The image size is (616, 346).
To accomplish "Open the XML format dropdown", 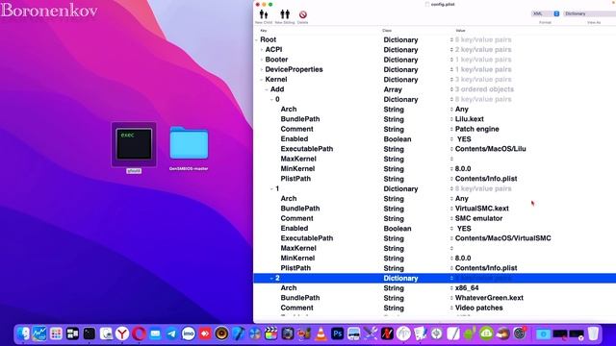I will (x=546, y=13).
